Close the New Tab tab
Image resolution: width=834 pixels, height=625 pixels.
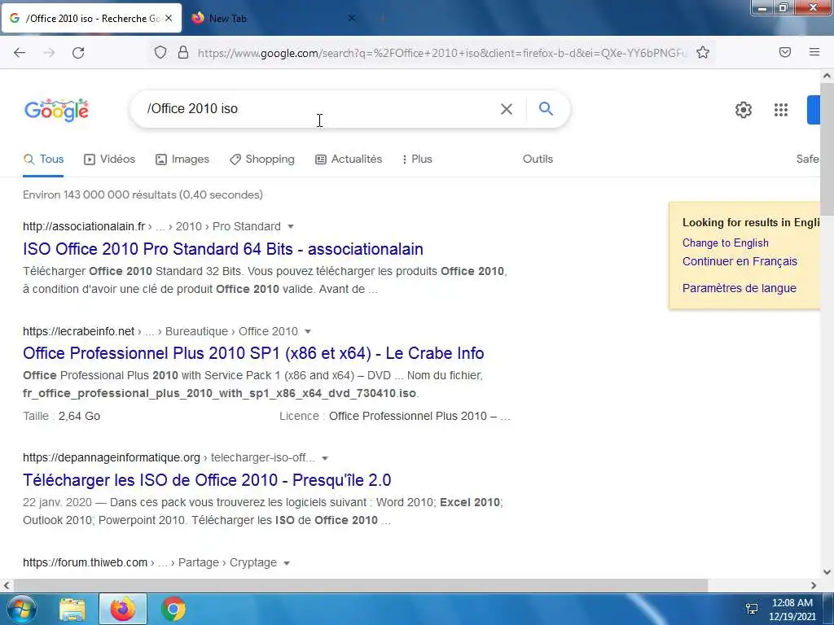click(351, 18)
